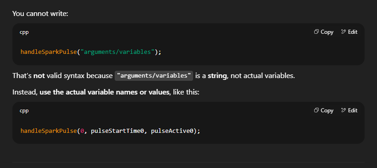Copy the pulseStartTime0 snippet via its Copy label
The width and height of the screenshot is (377, 168).
tap(327, 110)
